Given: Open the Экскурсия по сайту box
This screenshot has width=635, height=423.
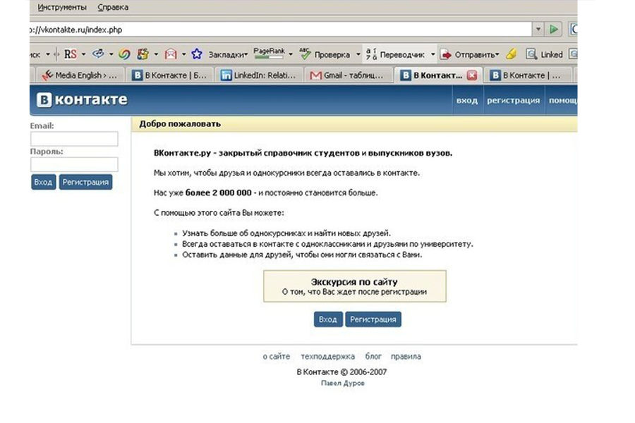Looking at the screenshot, I should pyautogui.click(x=355, y=286).
